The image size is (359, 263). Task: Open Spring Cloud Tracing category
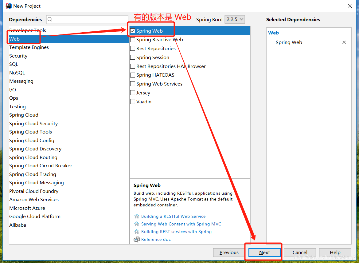coord(69,174)
